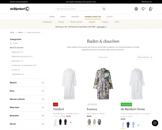This screenshot has width=162, height=130.
Task: Dismiss the discount banner with X
Action: (106, 27)
